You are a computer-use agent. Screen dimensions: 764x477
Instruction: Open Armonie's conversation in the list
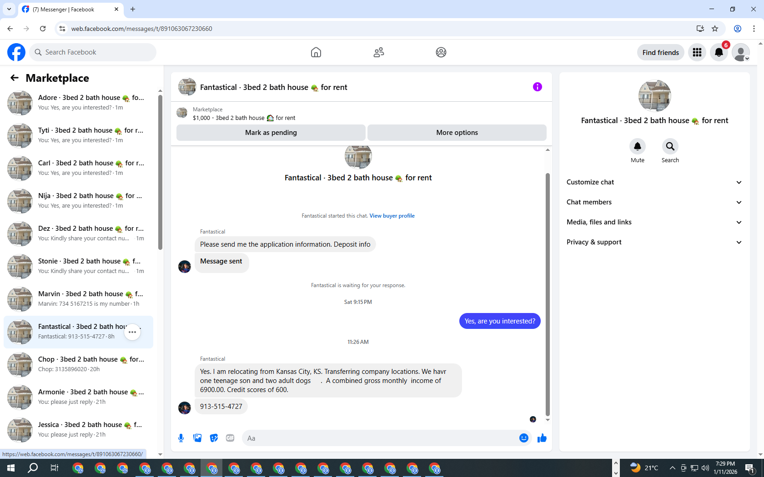(x=78, y=397)
